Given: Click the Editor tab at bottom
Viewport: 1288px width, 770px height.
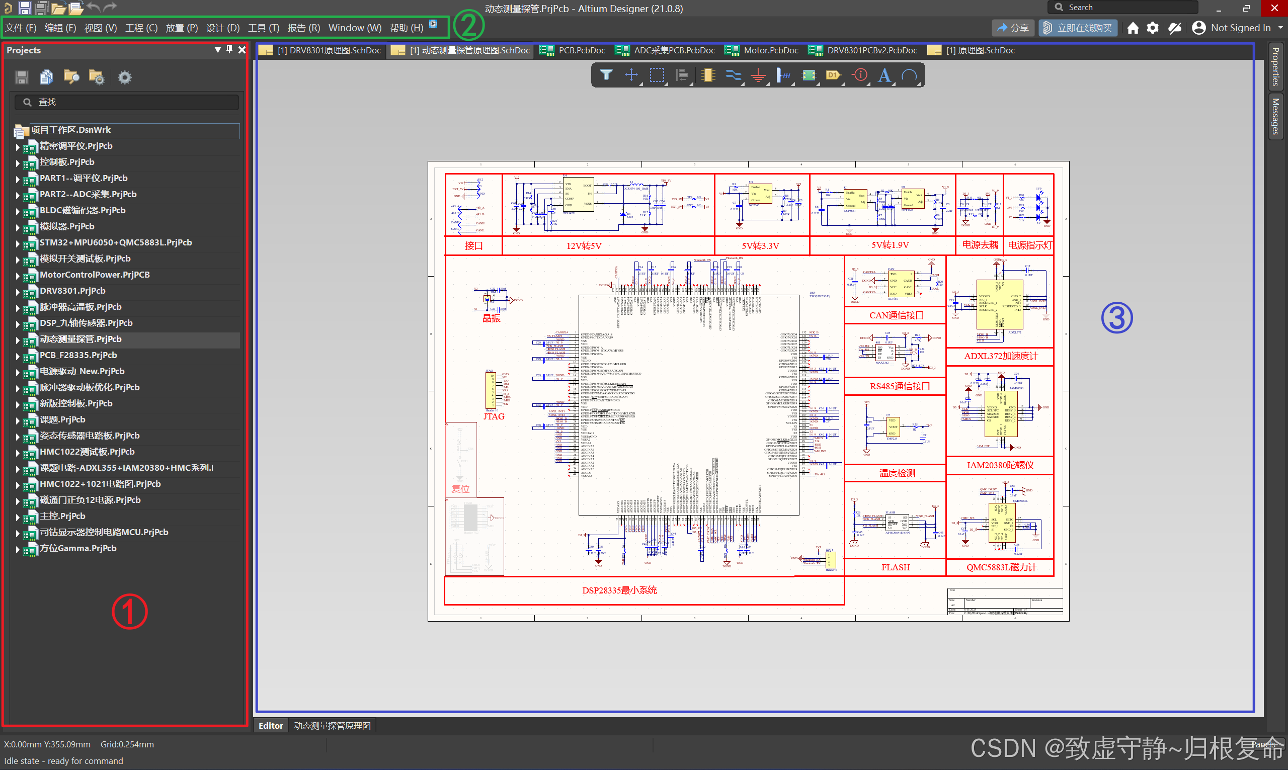Looking at the screenshot, I should [x=270, y=725].
